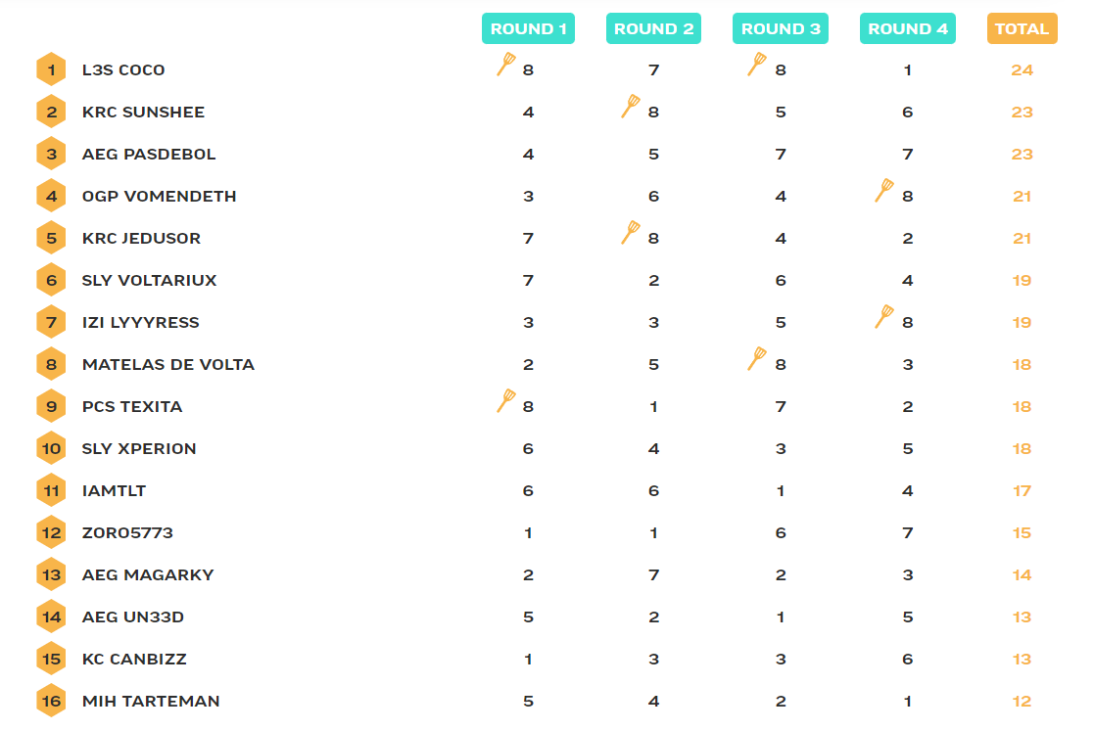Image resolution: width=1094 pixels, height=731 pixels.
Task: Select the Round 4 column header
Action: point(908,28)
